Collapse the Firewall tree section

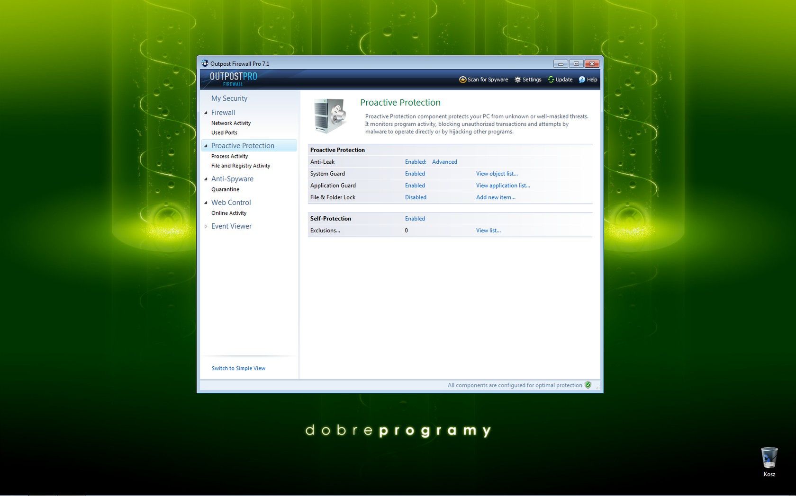206,113
